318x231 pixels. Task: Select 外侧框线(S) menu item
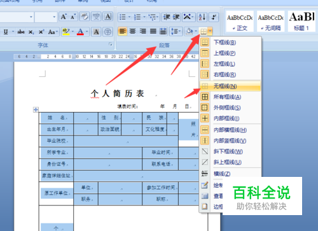click(230, 108)
